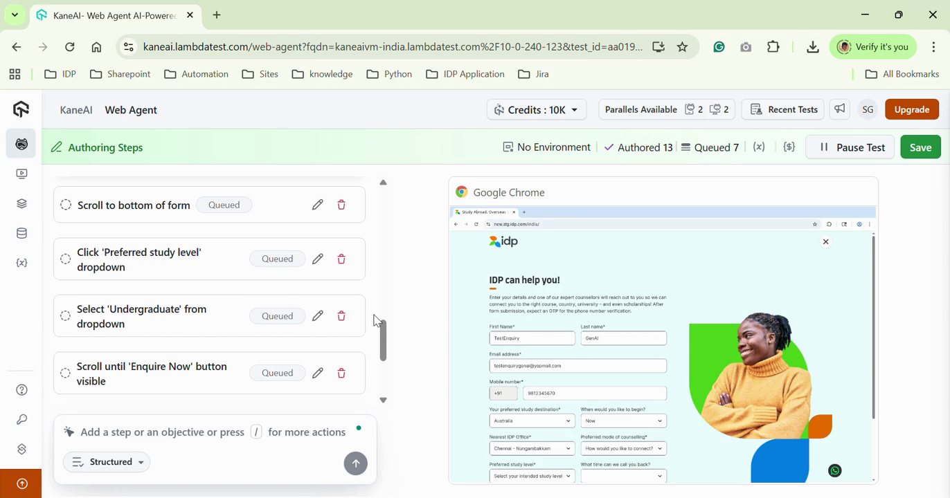Submit the step with the arrow-up button
This screenshot has width=950, height=498.
point(356,463)
